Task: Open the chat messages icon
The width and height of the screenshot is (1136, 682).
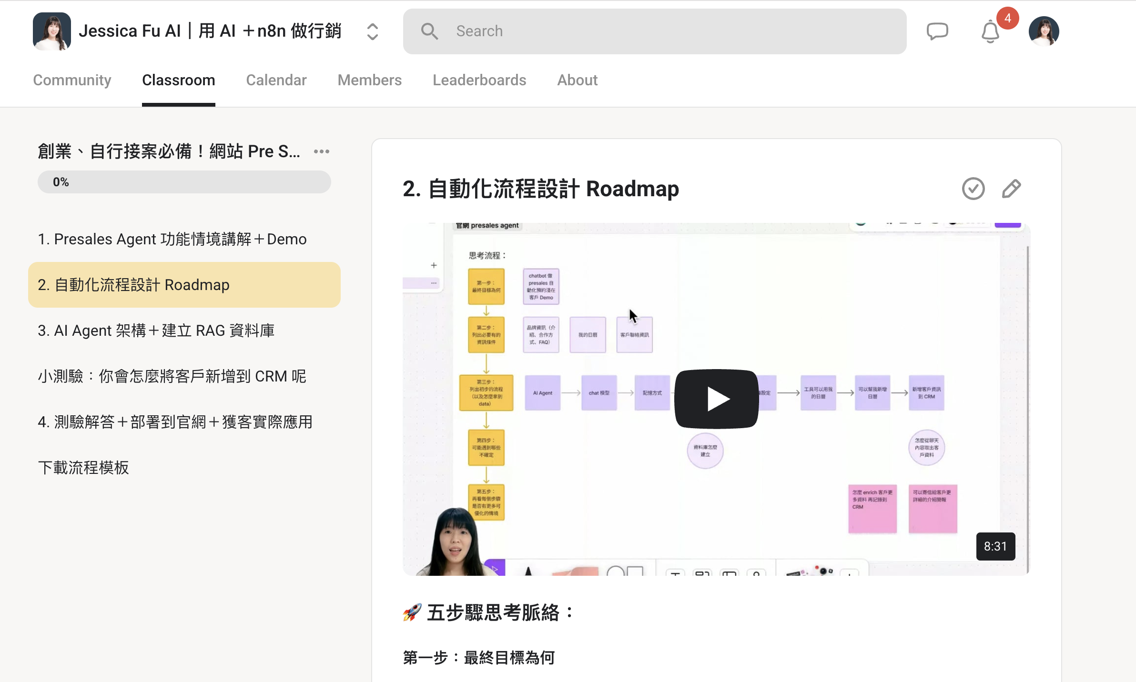Action: tap(937, 31)
